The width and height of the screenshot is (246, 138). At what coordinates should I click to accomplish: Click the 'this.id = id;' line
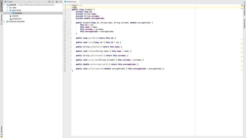click(86, 25)
